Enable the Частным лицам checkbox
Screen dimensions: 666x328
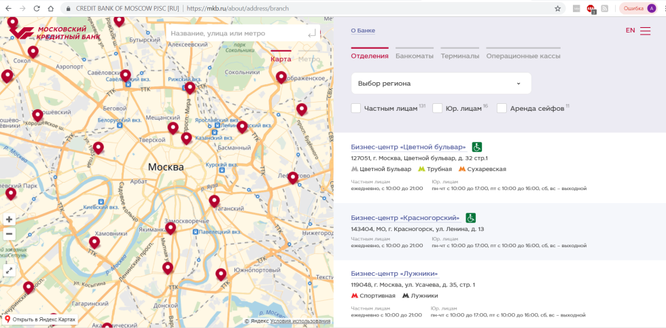pos(356,108)
